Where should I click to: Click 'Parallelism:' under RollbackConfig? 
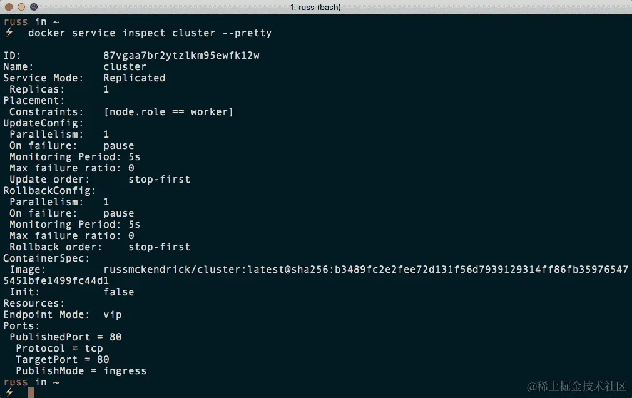[46, 202]
